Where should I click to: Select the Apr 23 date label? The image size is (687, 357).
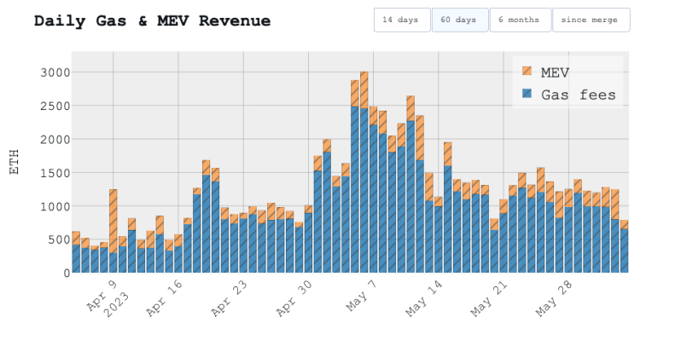[230, 301]
